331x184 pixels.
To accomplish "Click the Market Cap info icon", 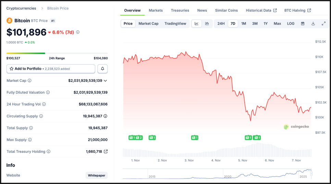I will 29,81.
